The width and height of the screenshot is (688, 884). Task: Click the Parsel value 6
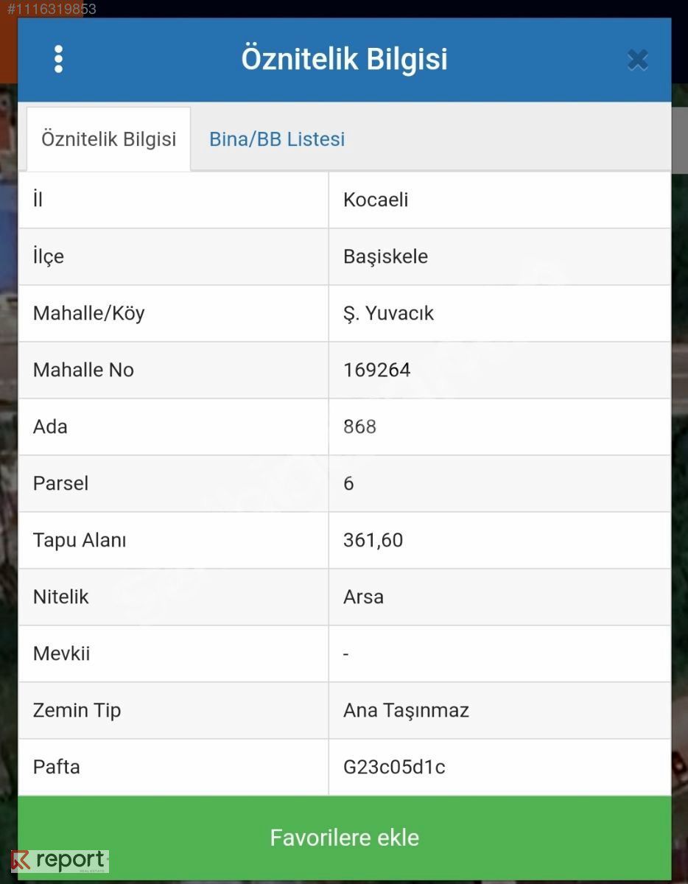(348, 483)
